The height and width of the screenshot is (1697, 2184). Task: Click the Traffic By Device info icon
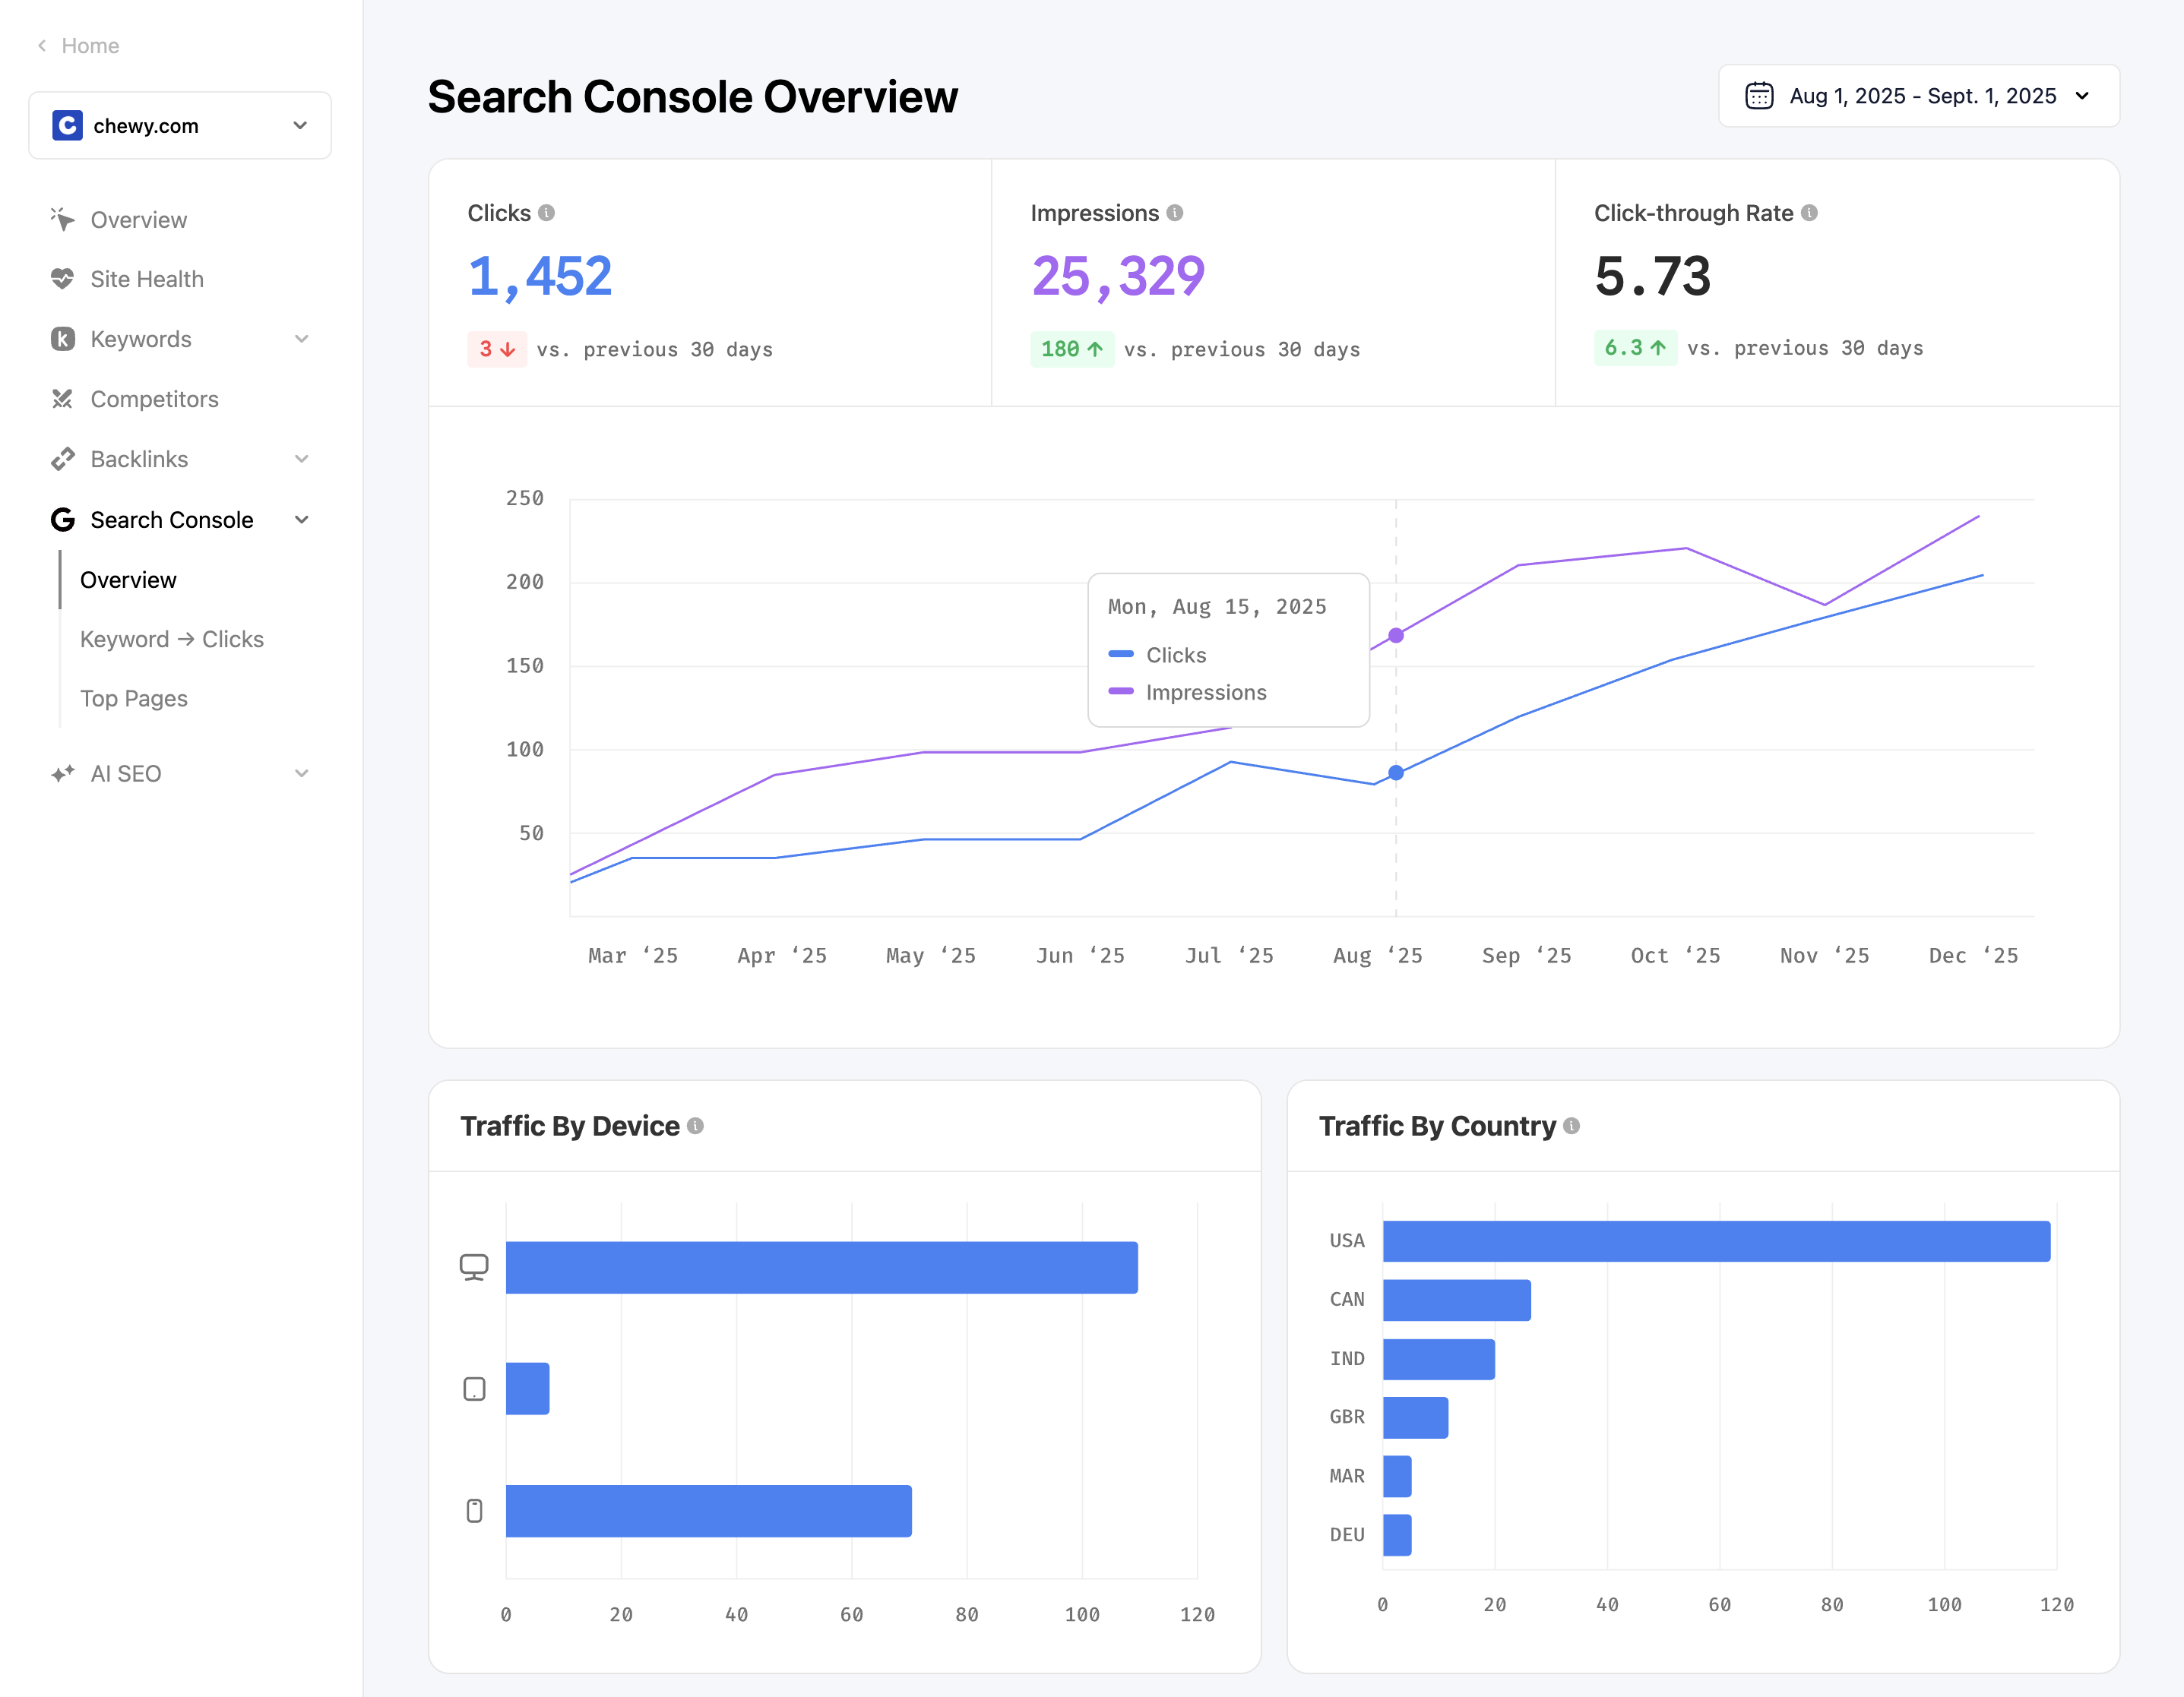coord(696,1127)
